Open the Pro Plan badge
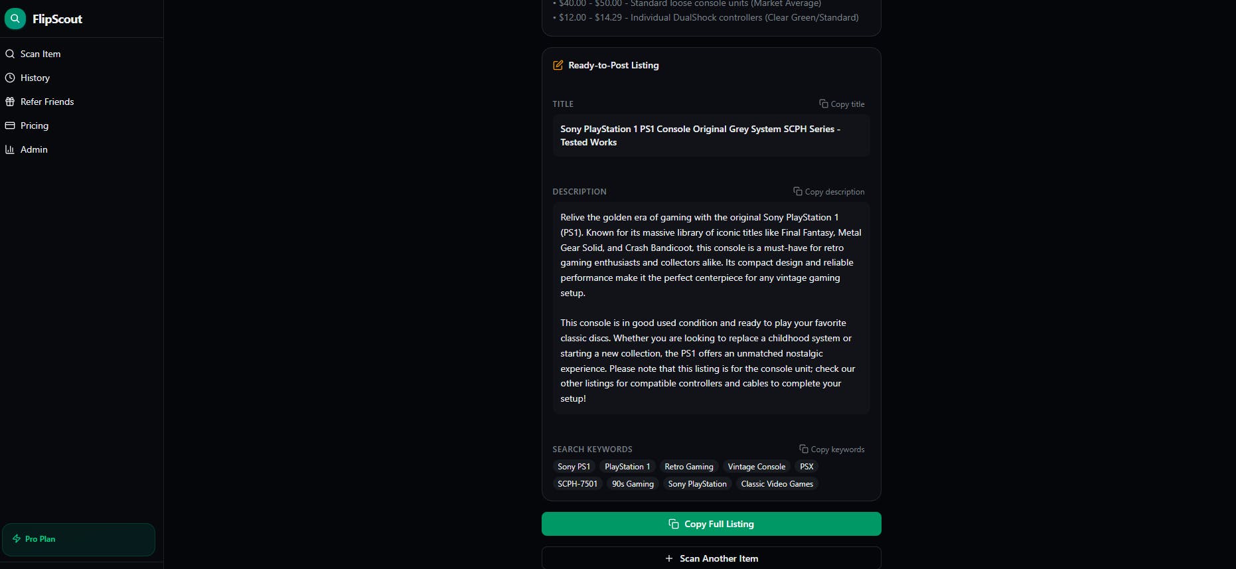Viewport: 1236px width, 569px height. point(78,539)
